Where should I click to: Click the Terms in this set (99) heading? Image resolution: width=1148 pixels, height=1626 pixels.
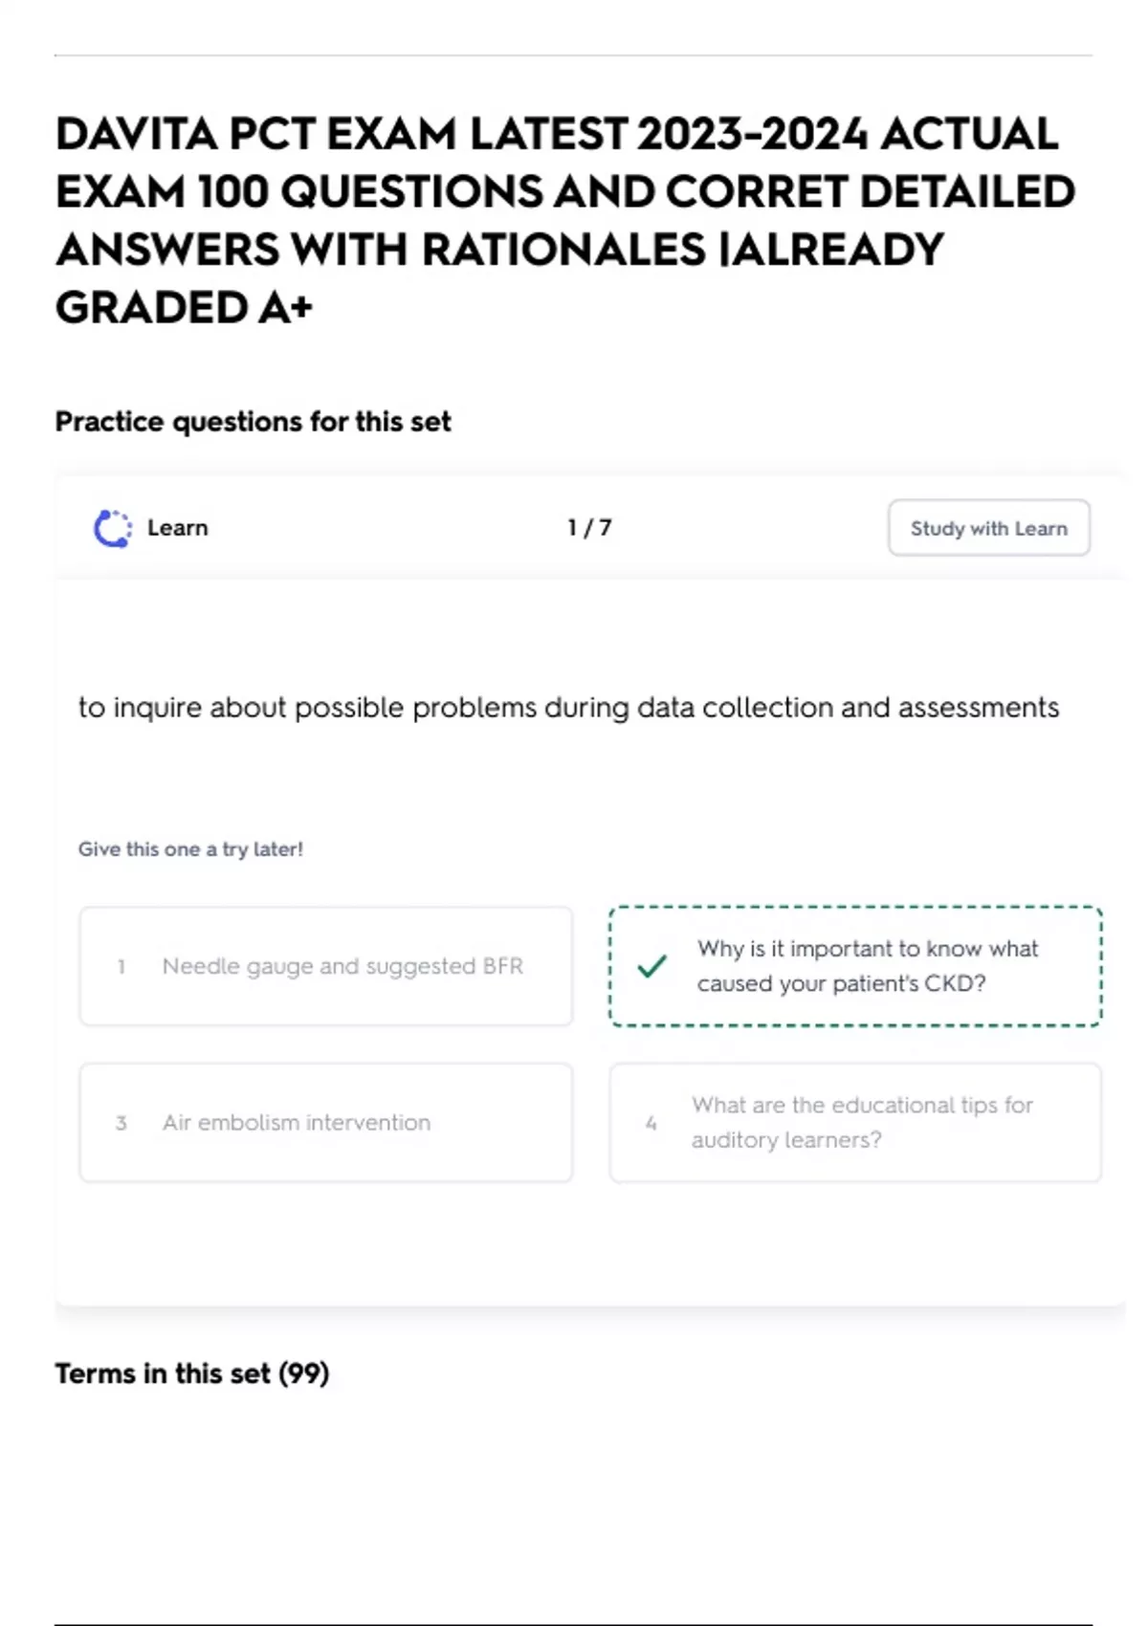click(x=191, y=1373)
